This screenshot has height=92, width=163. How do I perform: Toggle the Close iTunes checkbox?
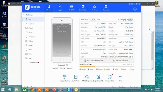pos(25,87)
